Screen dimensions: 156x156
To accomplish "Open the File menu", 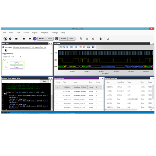I will pos(4,33).
